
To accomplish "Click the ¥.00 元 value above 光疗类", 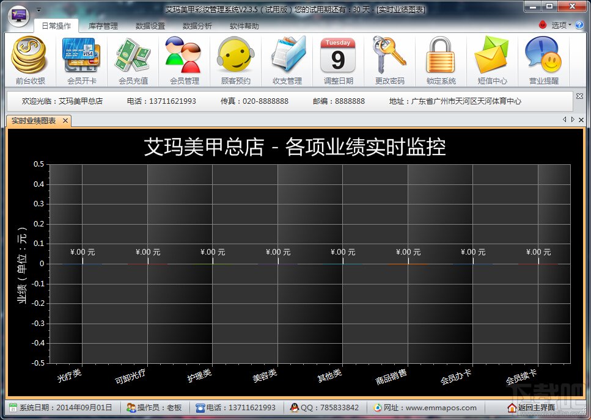I will tap(83, 252).
